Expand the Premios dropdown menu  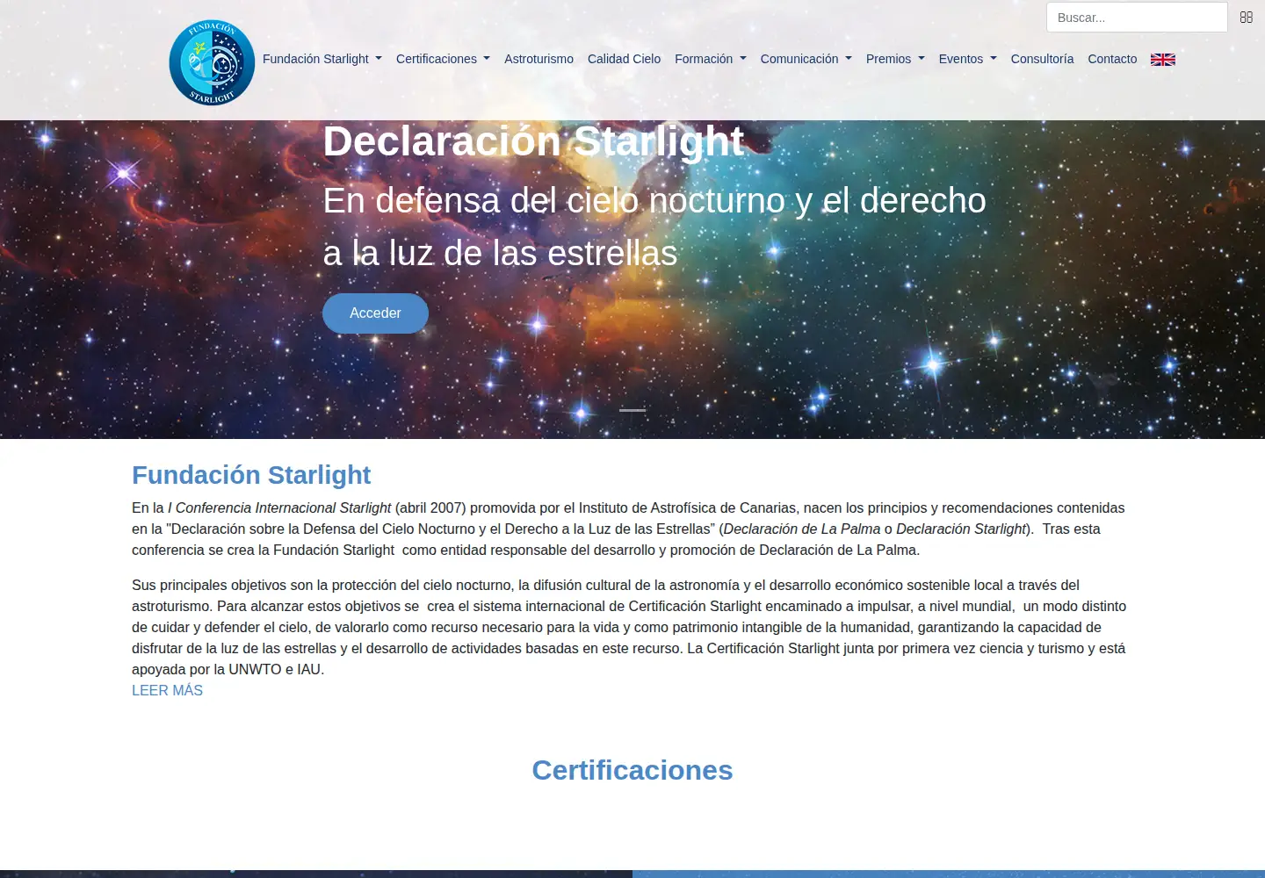point(895,59)
